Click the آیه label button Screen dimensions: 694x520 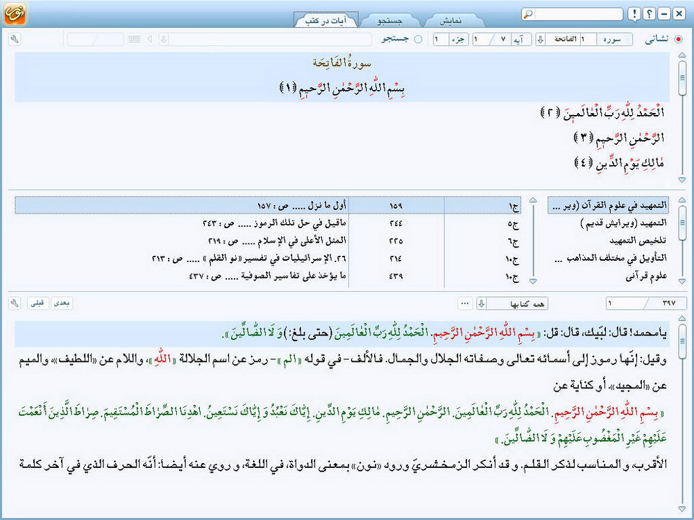[521, 40]
